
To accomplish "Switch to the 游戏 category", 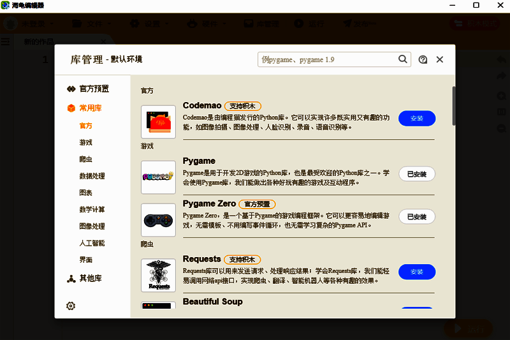I will [85, 142].
